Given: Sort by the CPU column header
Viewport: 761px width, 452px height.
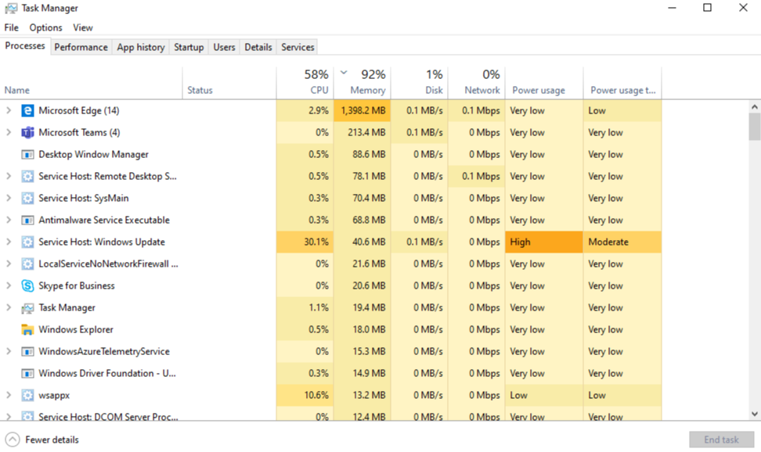Looking at the screenshot, I should [x=305, y=83].
